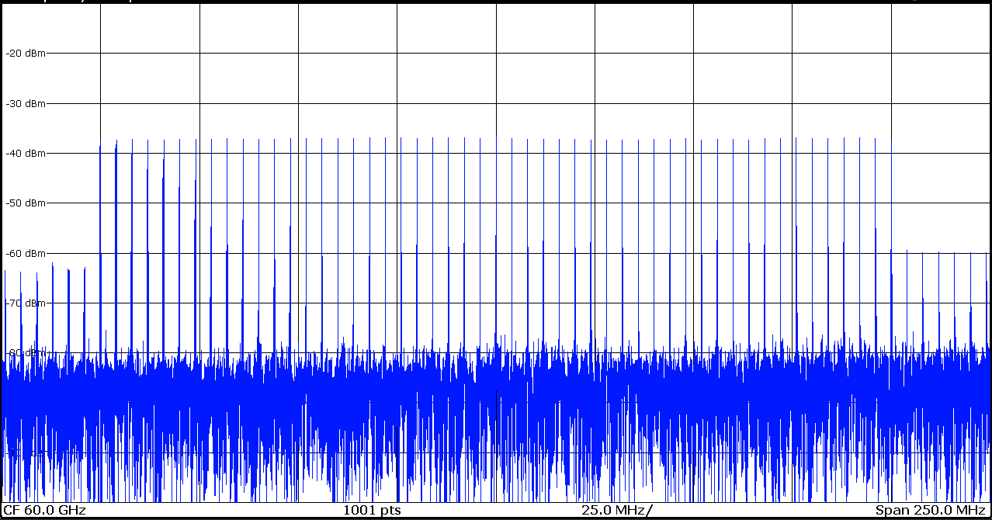
Task: Click the tip of the second tall peak from left
Action: tap(116, 142)
